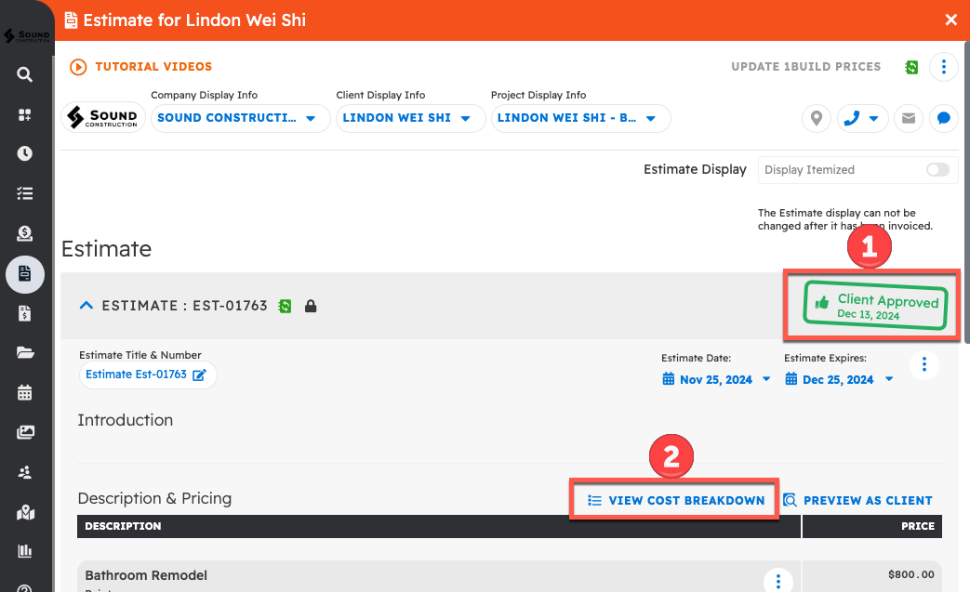Click View Cost Breakdown
970x592 pixels.
point(675,500)
